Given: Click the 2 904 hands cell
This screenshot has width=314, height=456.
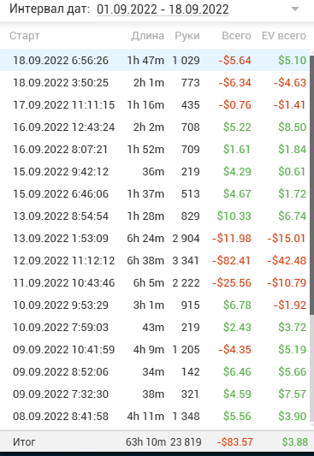Looking at the screenshot, I should pyautogui.click(x=186, y=238).
